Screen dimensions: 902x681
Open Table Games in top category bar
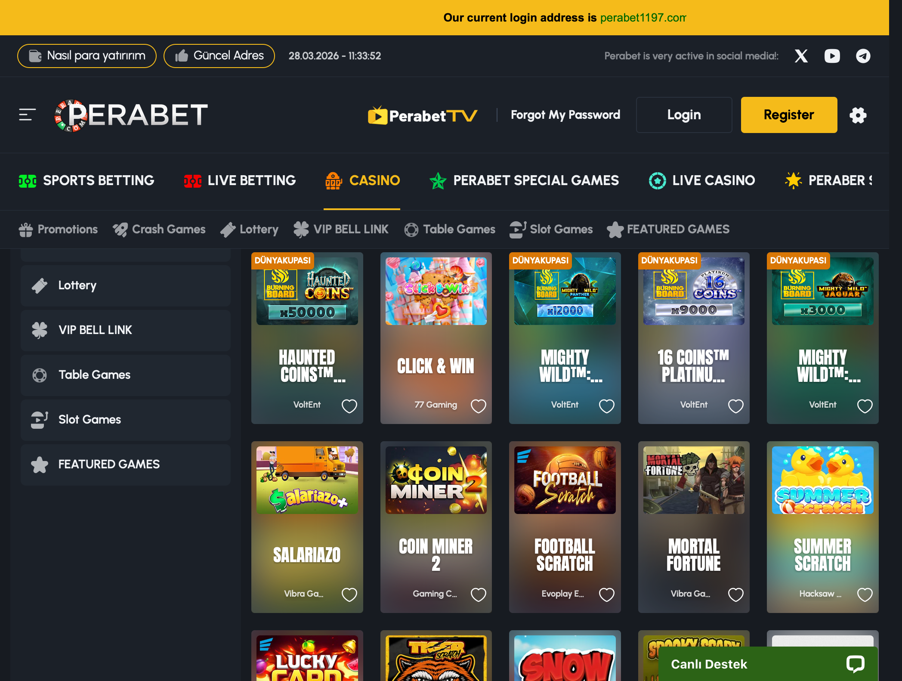(450, 229)
